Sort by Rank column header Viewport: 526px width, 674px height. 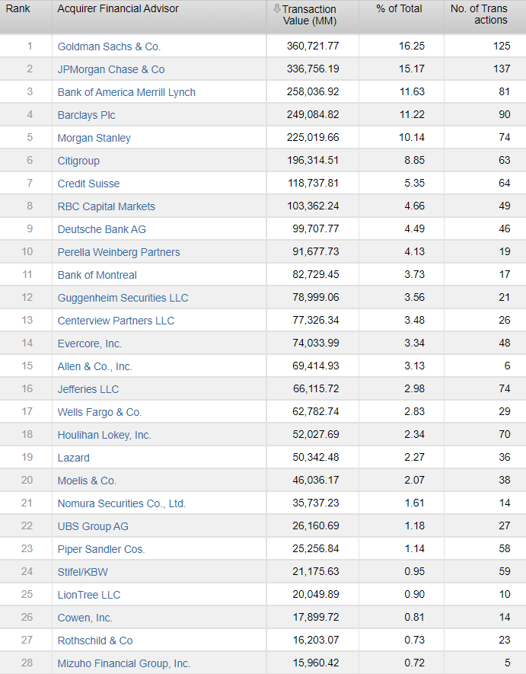click(18, 8)
